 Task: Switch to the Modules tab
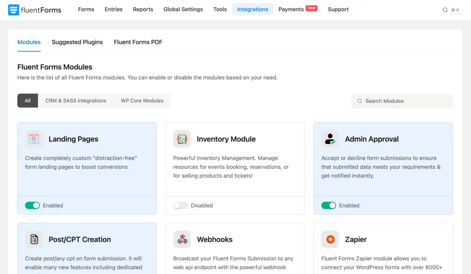(29, 42)
